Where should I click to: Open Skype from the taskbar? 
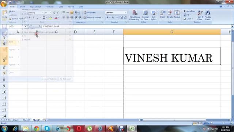tap(47, 129)
